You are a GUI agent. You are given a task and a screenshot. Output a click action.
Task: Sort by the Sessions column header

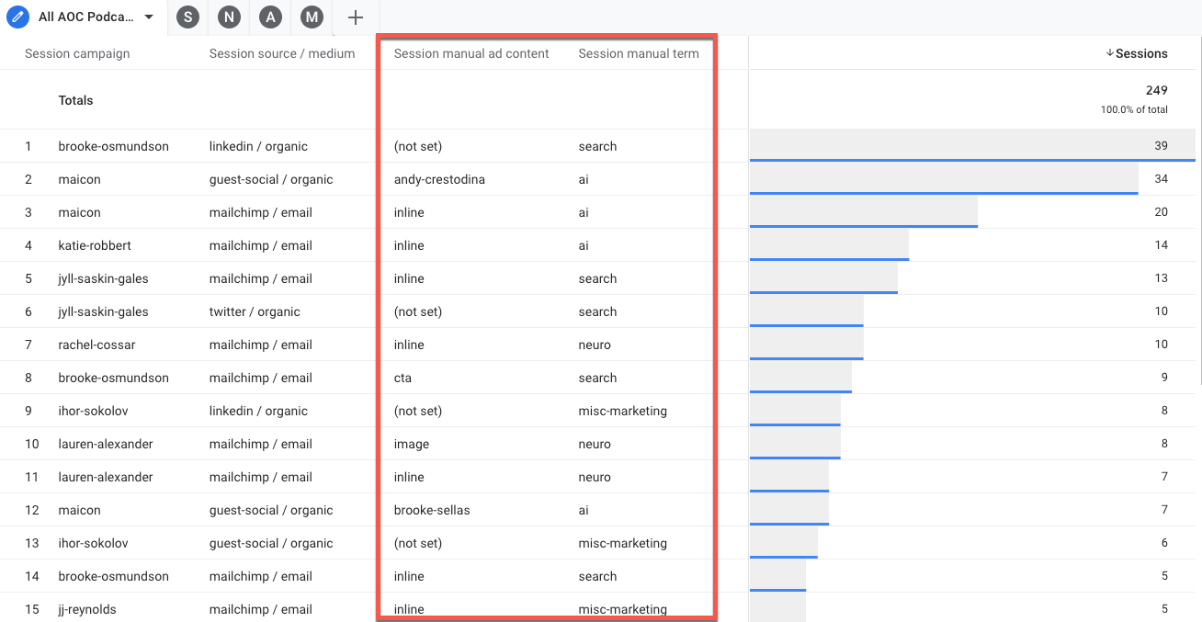[1141, 53]
